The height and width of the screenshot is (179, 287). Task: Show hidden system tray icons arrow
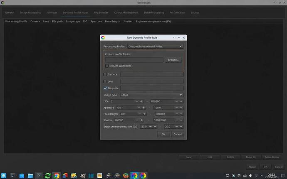262,176
